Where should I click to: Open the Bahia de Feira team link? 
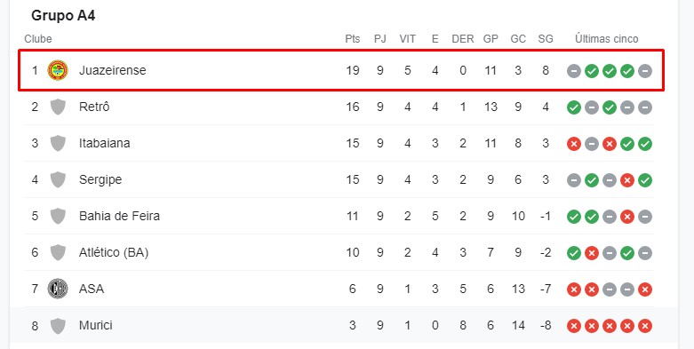tap(119, 216)
